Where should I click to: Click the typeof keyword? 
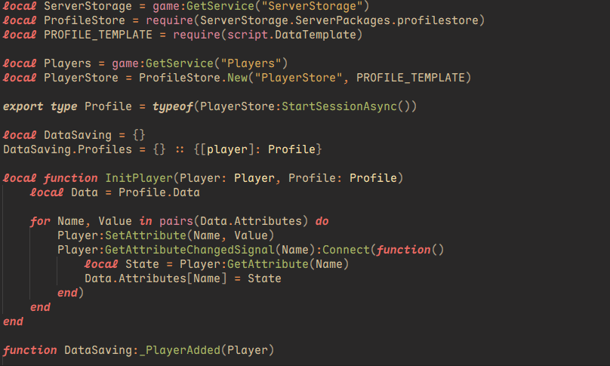point(173,106)
